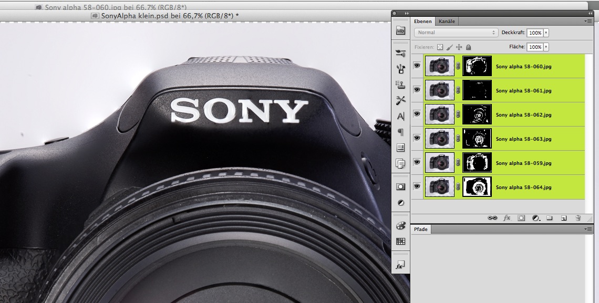Image resolution: width=599 pixels, height=303 pixels.
Task: Open the Mini Bridge panel icon
Action: 400,31
